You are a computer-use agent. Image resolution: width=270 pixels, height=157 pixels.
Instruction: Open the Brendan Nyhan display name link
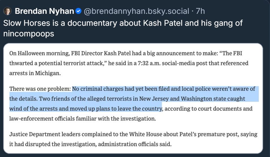(x=44, y=11)
